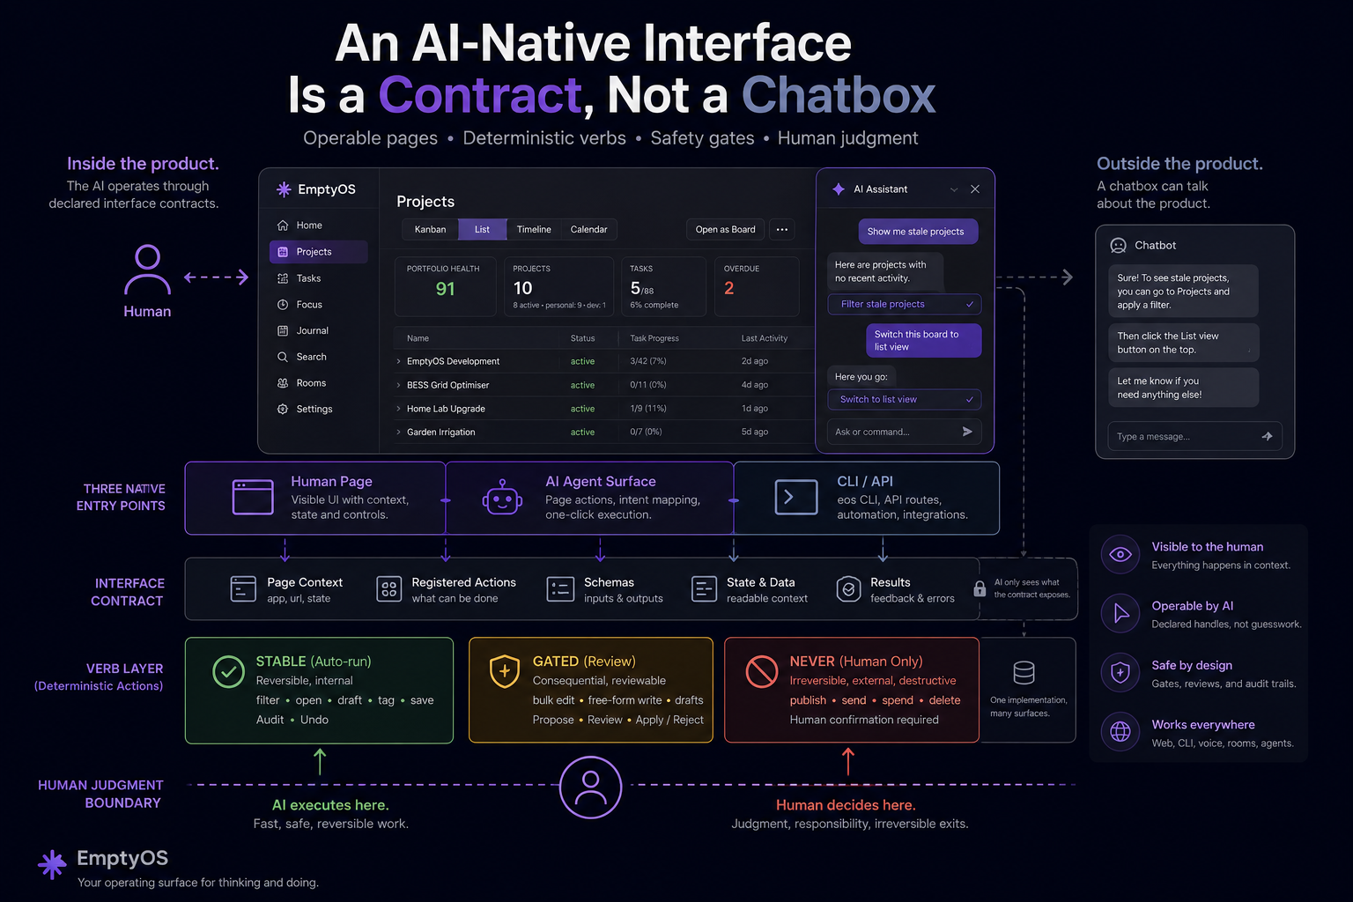
Task: Click the Focus clock icon
Action: pyautogui.click(x=283, y=305)
